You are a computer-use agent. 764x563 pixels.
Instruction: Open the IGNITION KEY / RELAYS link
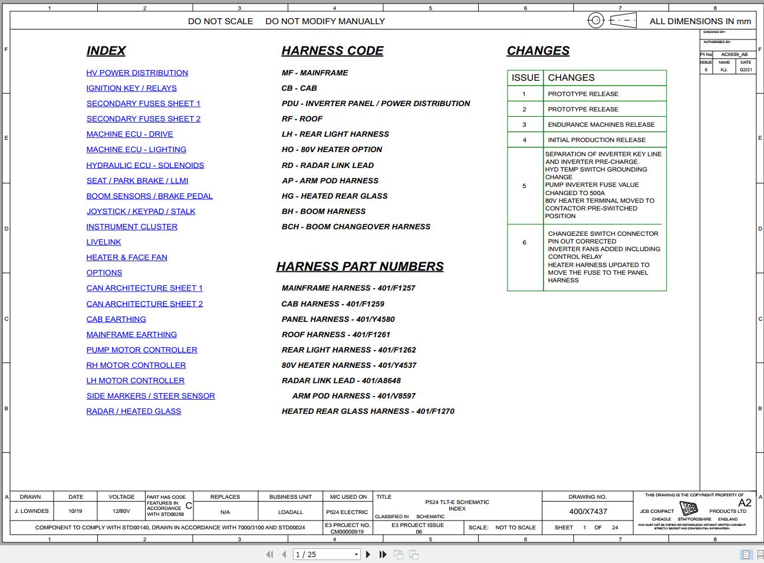tap(131, 88)
